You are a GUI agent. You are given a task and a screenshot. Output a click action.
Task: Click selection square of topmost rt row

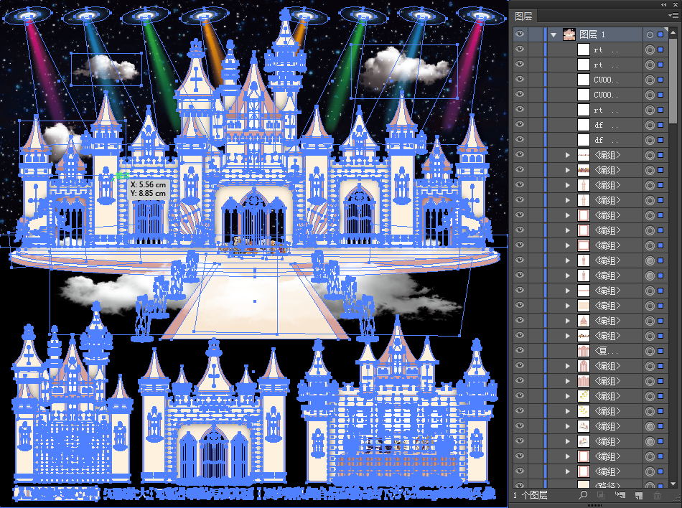tap(660, 50)
